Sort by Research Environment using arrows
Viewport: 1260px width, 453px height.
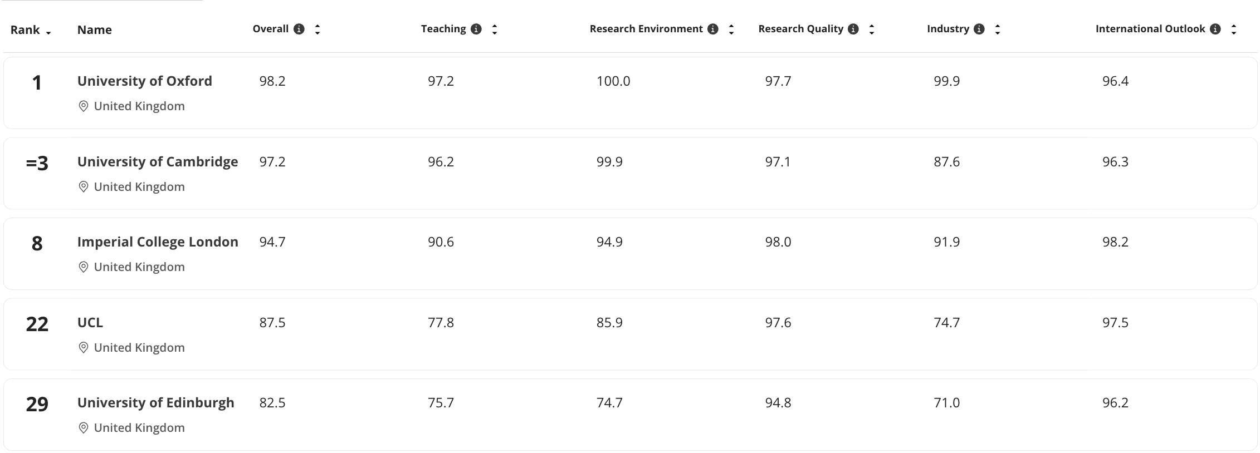coord(731,29)
